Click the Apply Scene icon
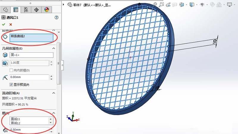 [219, 5]
